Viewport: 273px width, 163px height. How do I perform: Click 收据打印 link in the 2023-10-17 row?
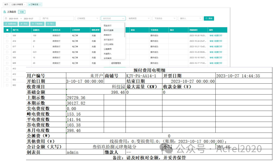[x=218, y=63]
